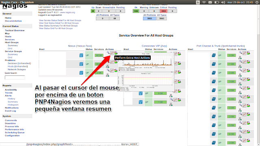Open the Port Channel & Trunk host group link

coord(221,46)
